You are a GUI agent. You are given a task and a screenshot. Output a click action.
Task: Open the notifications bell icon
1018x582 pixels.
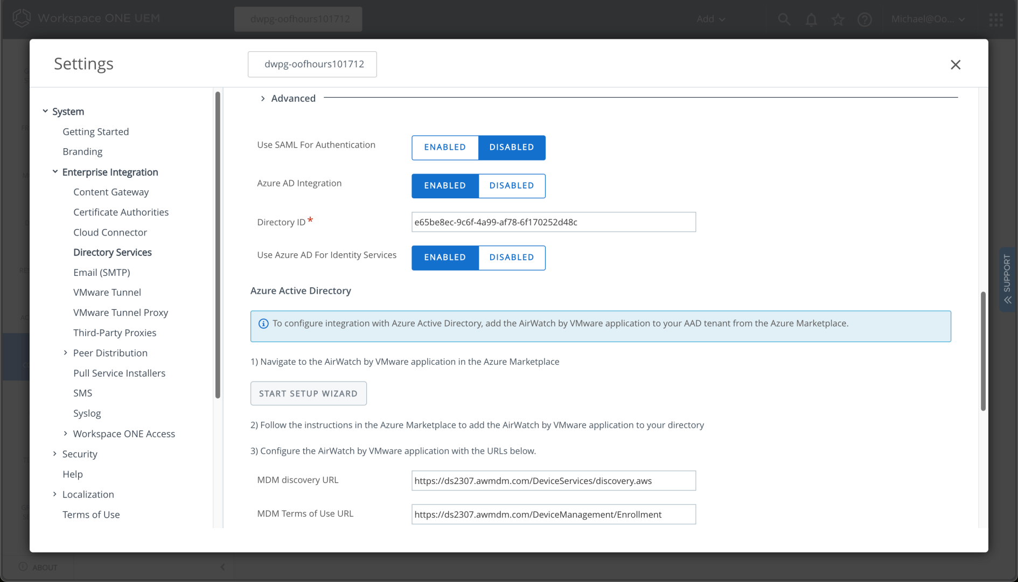pos(811,19)
